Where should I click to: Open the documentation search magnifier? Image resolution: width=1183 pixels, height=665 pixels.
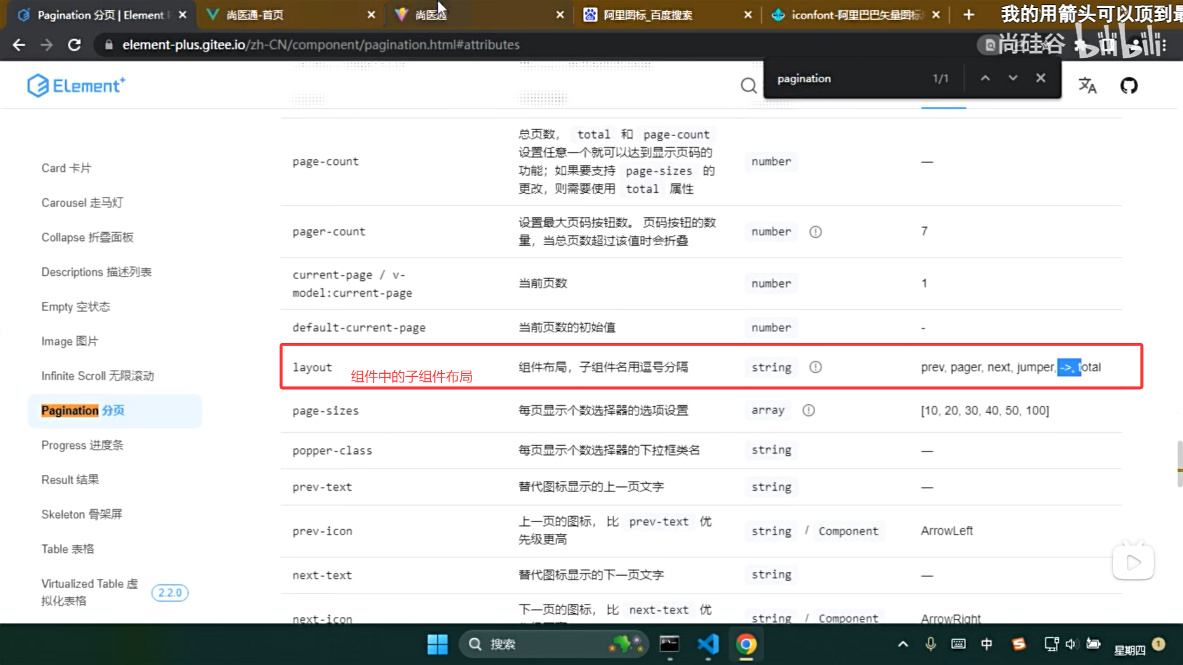pos(748,86)
